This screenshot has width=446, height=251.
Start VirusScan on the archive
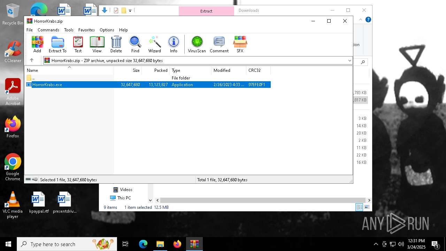(x=197, y=44)
